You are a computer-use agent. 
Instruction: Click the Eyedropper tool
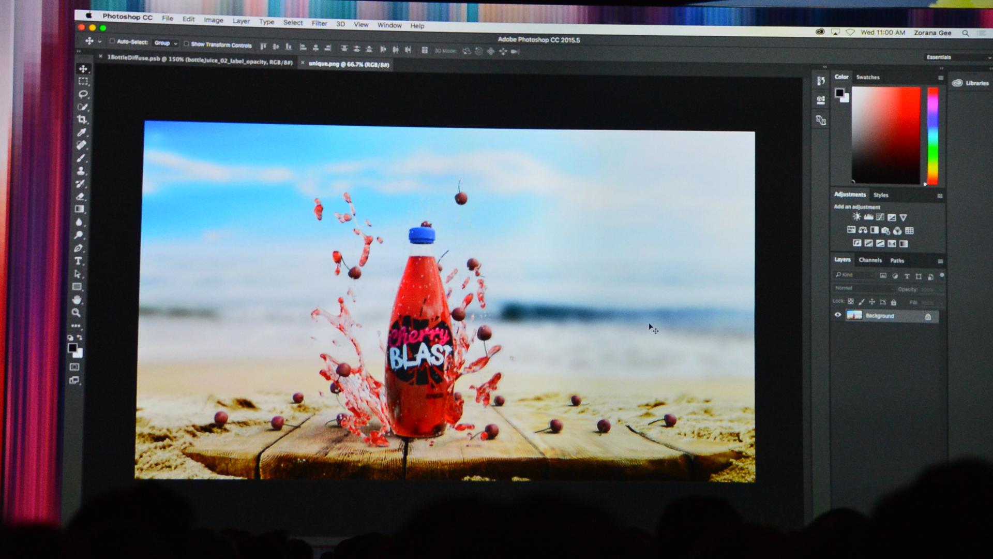pyautogui.click(x=81, y=133)
